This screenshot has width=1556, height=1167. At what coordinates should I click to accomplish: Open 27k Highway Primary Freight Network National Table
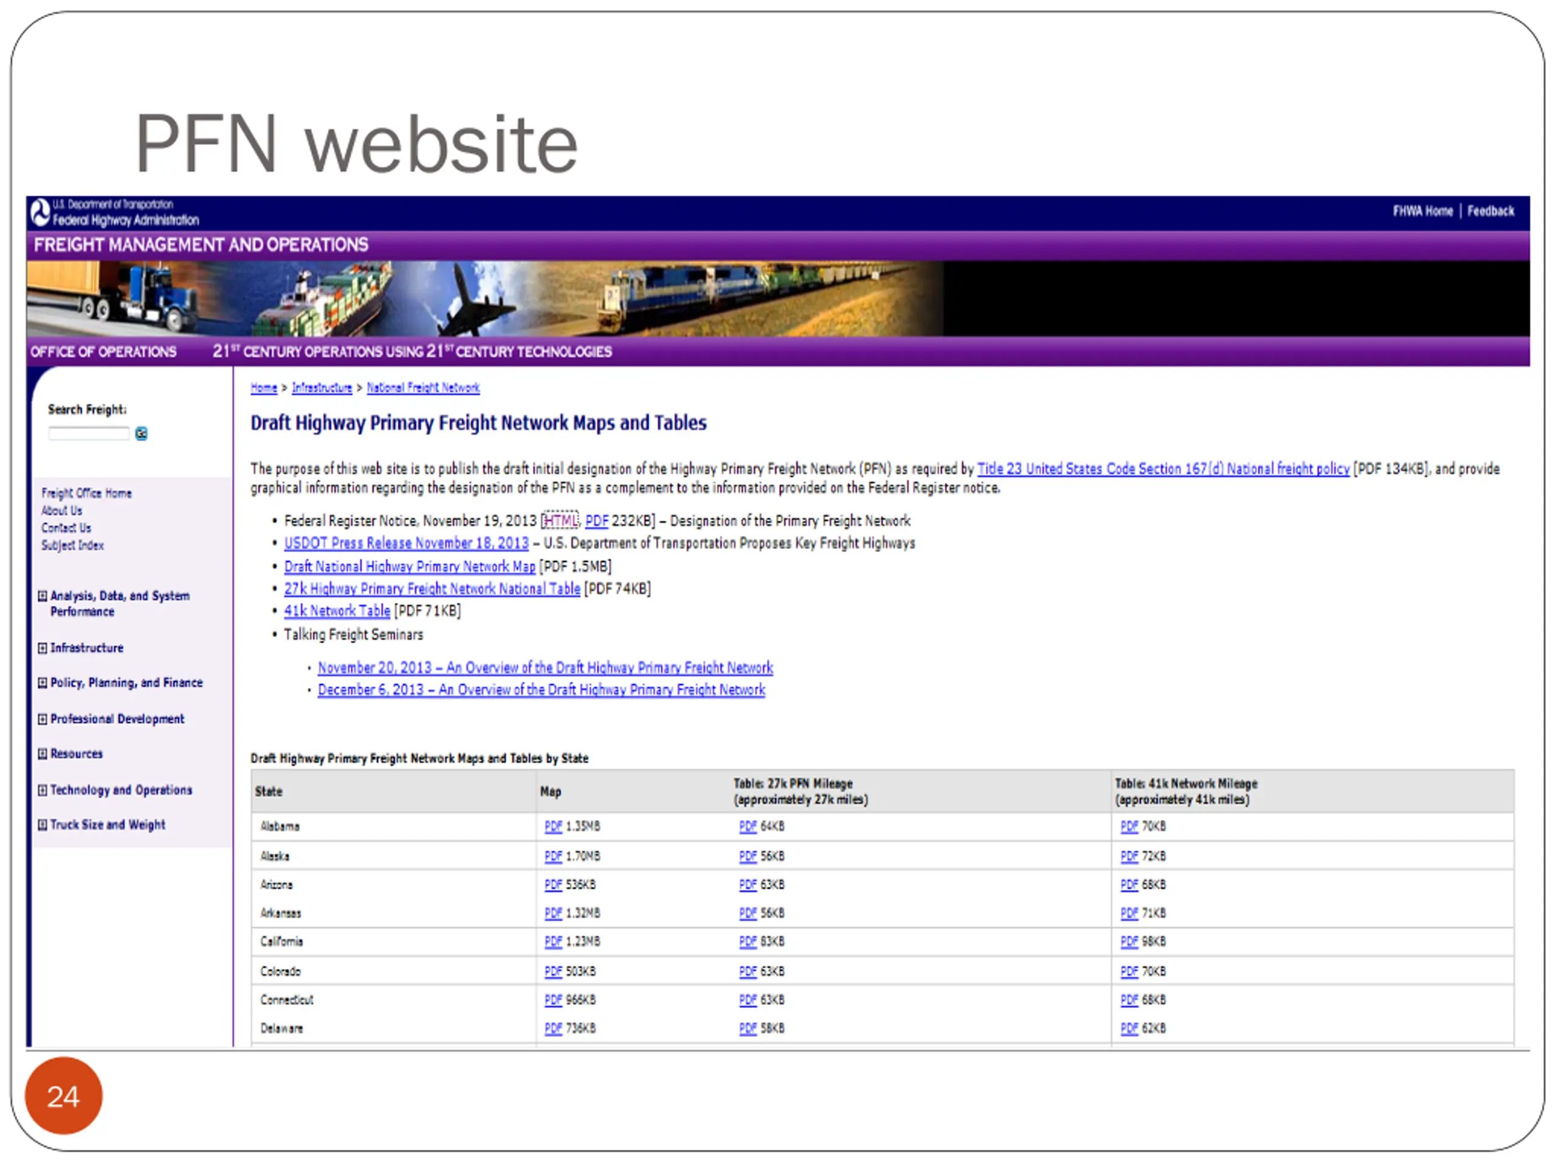click(x=432, y=589)
